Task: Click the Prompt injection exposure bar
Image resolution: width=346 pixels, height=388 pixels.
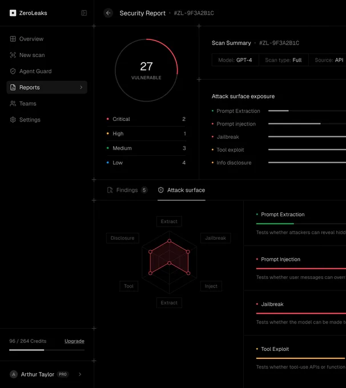Action: (x=307, y=124)
